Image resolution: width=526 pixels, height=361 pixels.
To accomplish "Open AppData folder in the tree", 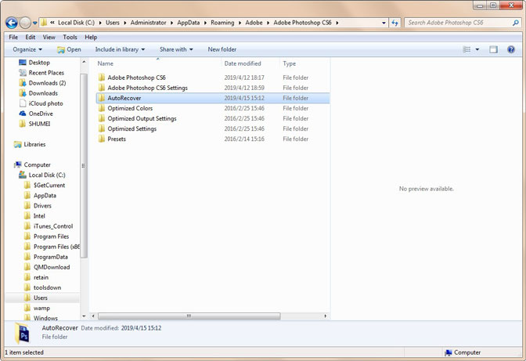I will tap(45, 196).
